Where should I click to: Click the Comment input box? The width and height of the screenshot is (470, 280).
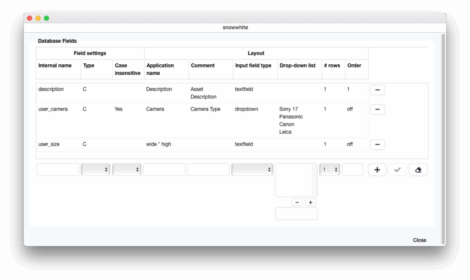click(208, 170)
